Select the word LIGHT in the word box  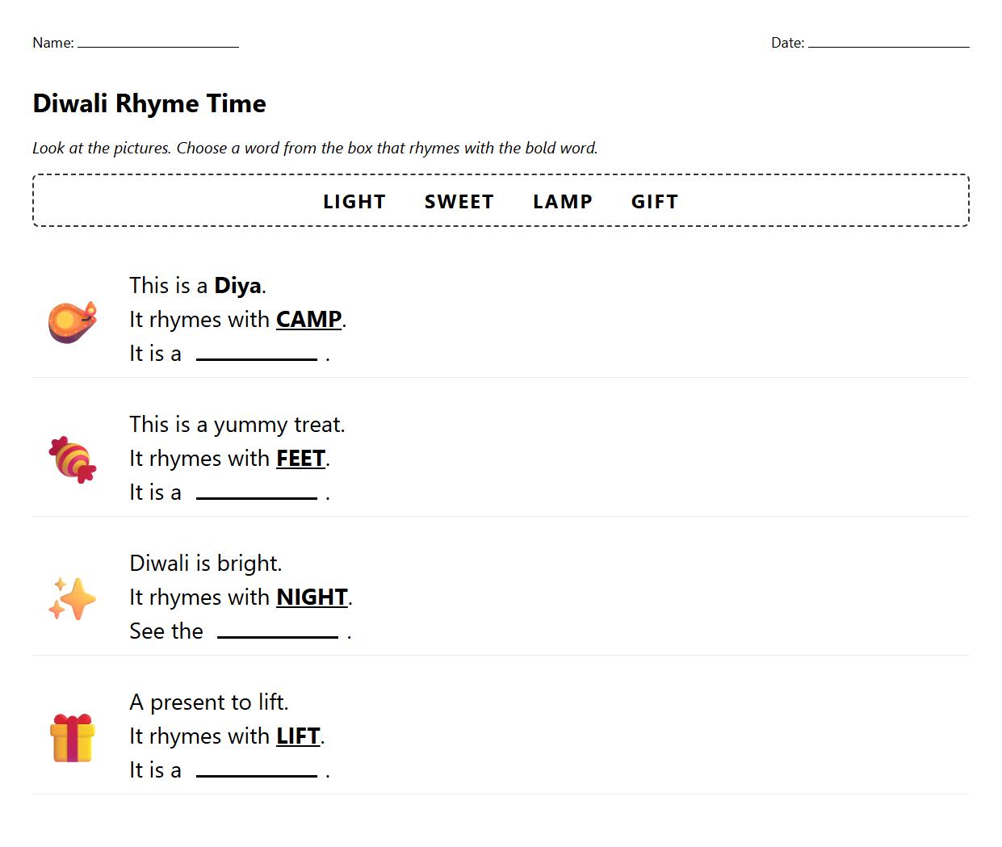(354, 201)
